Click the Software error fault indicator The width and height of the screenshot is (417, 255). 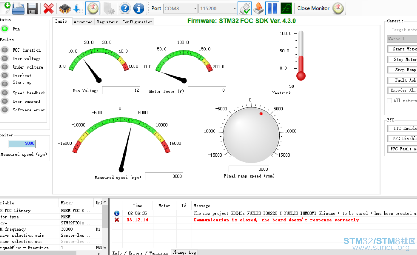tap(5, 110)
